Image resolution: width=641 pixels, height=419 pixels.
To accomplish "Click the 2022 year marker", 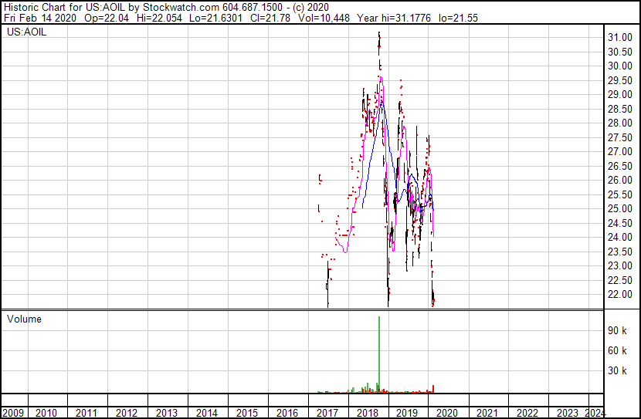I will [x=527, y=413].
